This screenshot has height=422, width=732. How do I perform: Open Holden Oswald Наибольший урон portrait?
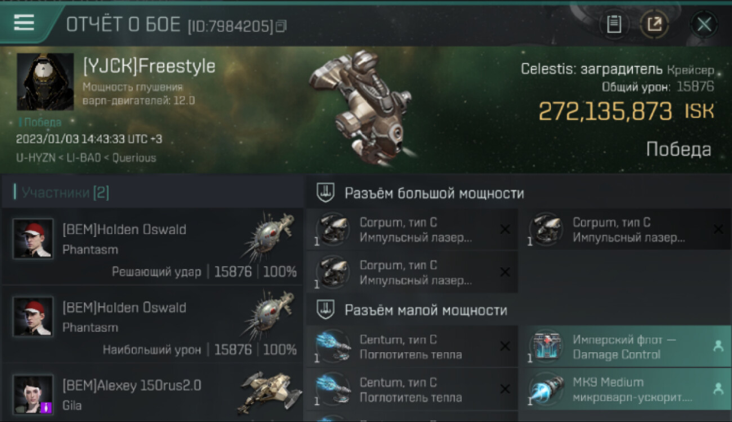[33, 317]
